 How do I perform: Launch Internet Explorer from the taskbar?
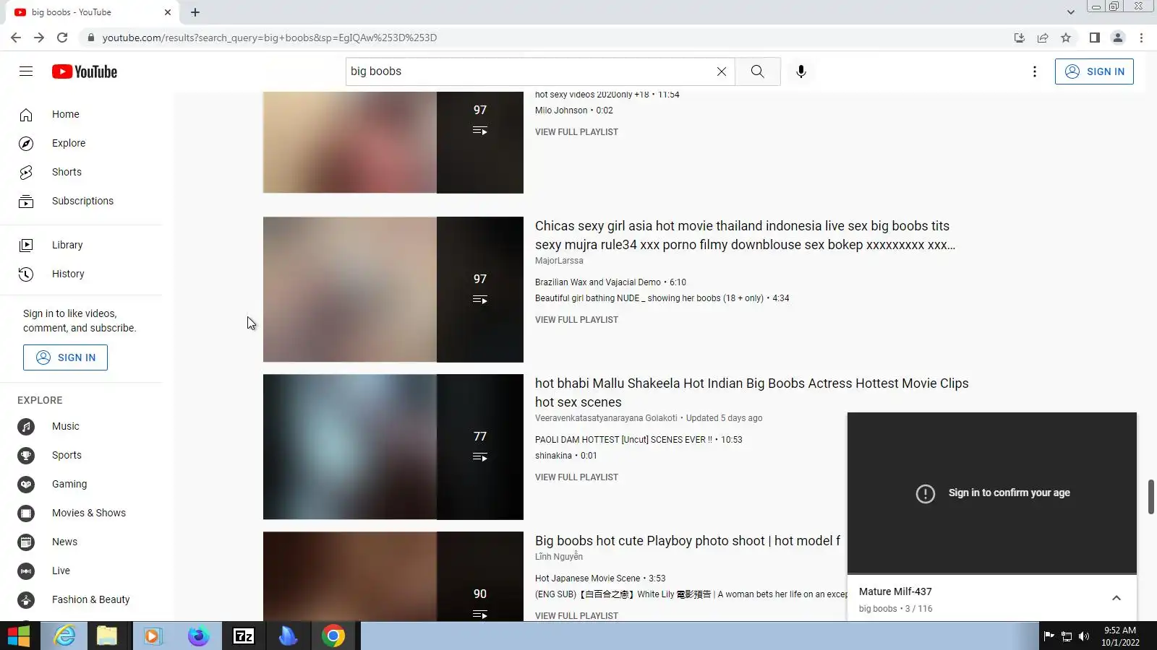(65, 636)
